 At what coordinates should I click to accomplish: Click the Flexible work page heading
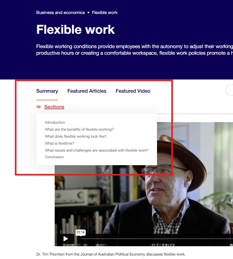(x=76, y=29)
